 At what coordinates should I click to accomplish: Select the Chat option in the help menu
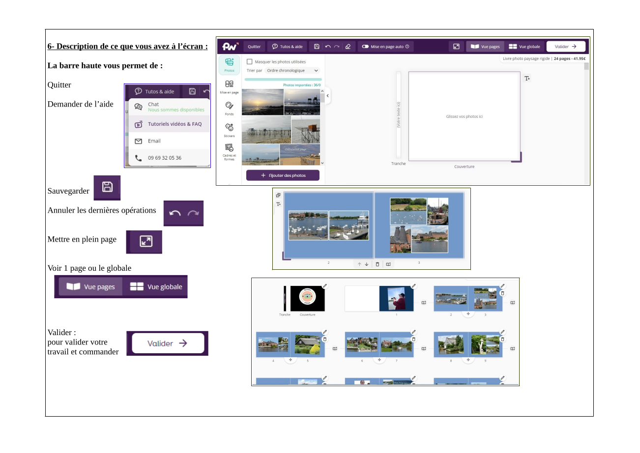click(x=153, y=105)
